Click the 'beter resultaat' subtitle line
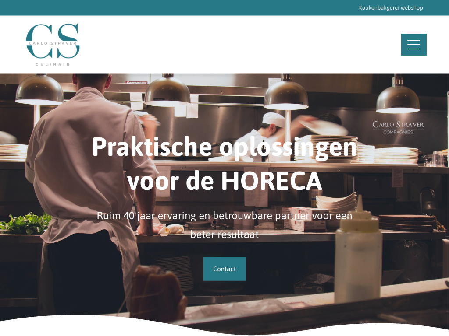Viewport: 449px width, 336px height. [x=224, y=234]
